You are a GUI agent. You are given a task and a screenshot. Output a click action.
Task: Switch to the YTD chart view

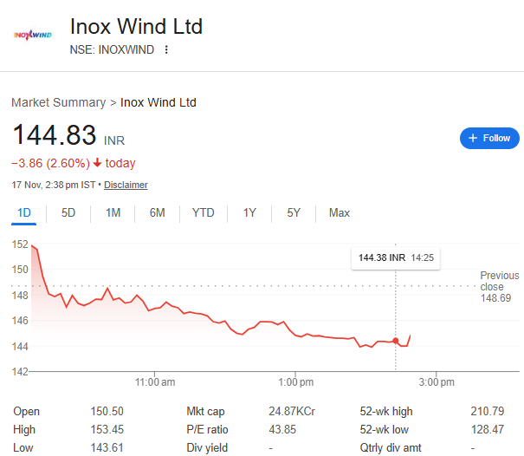coord(204,212)
